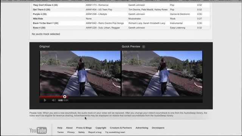Open the Safety footer link

[82, 132]
